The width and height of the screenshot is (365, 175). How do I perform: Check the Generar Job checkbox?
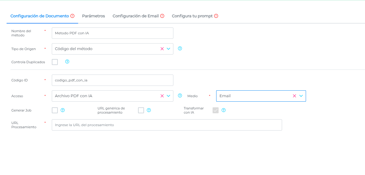[55, 110]
